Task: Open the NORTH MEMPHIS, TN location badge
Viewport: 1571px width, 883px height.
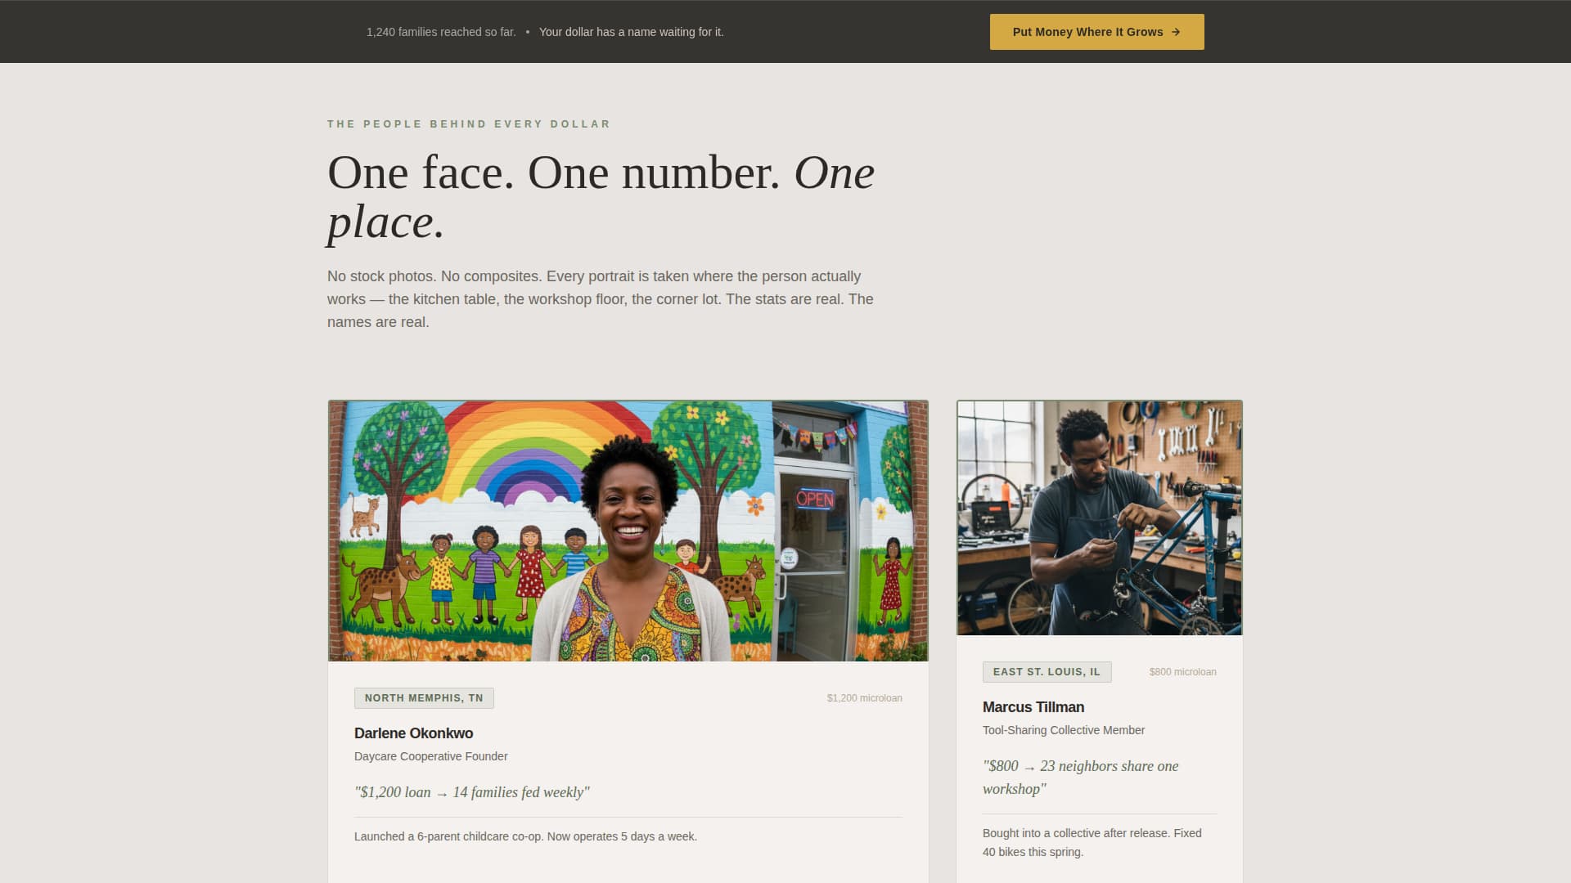Action: 423,697
